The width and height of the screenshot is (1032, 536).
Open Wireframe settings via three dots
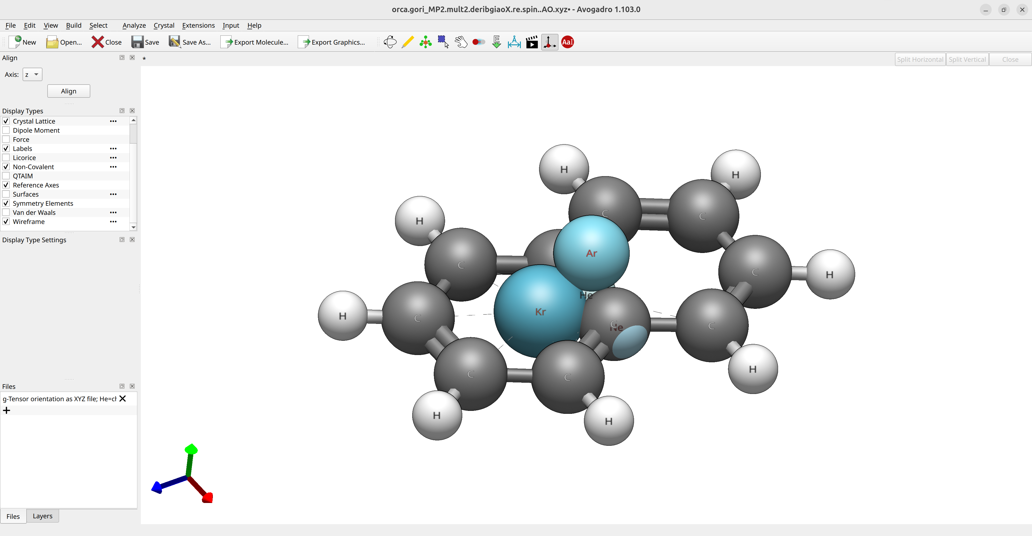pyautogui.click(x=113, y=222)
